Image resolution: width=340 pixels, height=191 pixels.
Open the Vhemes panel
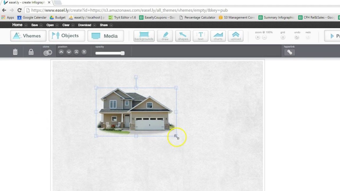(x=28, y=36)
